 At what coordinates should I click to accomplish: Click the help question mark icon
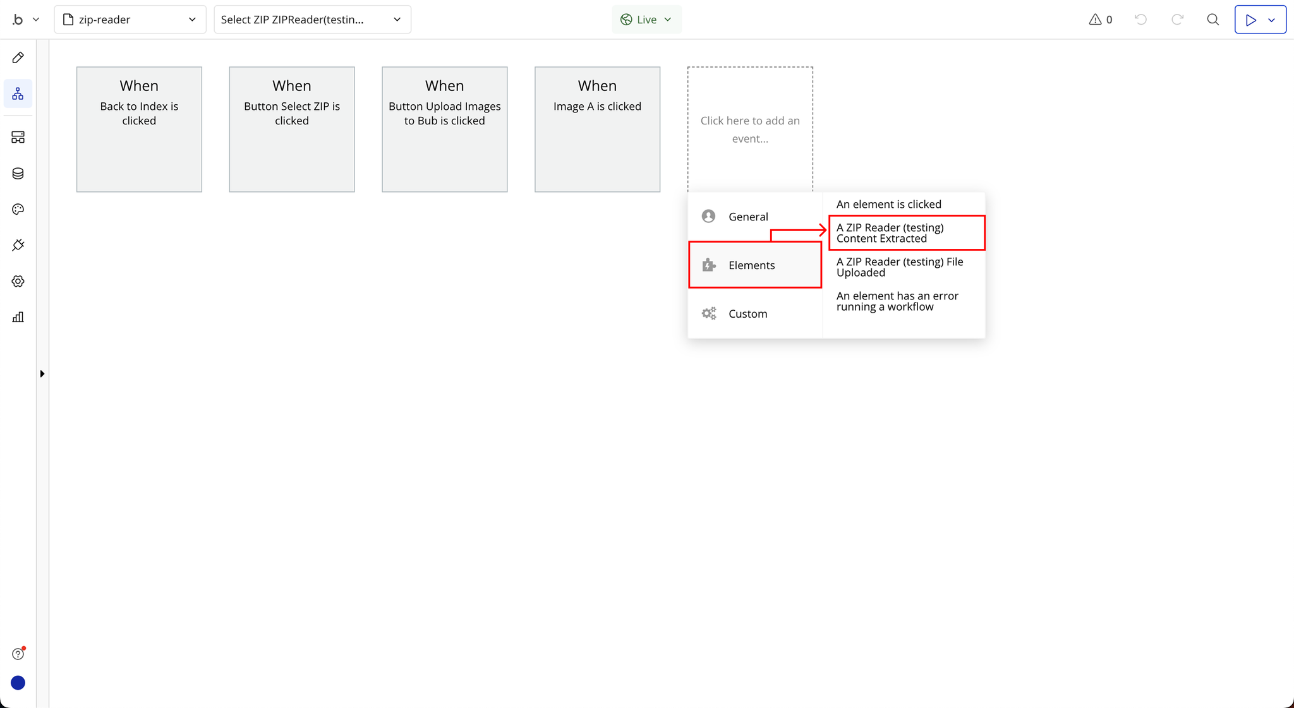click(18, 654)
